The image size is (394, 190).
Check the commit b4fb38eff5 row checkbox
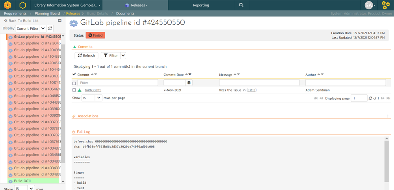click(74, 90)
